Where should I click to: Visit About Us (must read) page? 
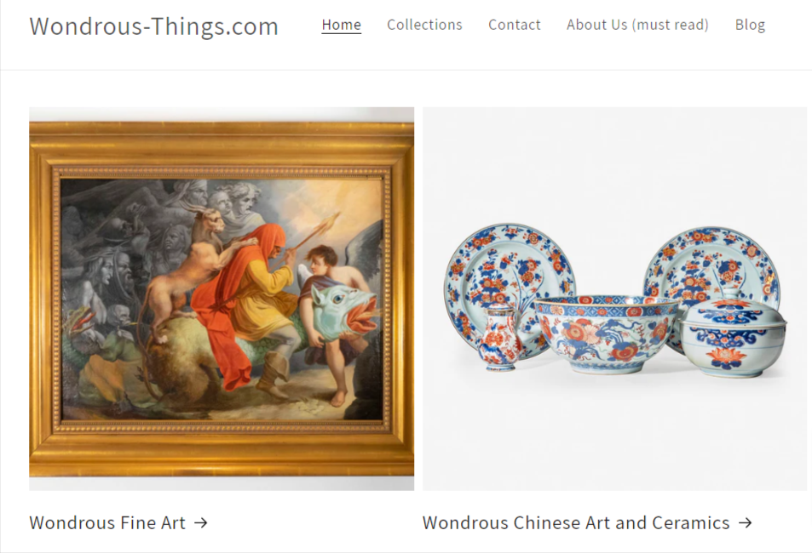[637, 25]
